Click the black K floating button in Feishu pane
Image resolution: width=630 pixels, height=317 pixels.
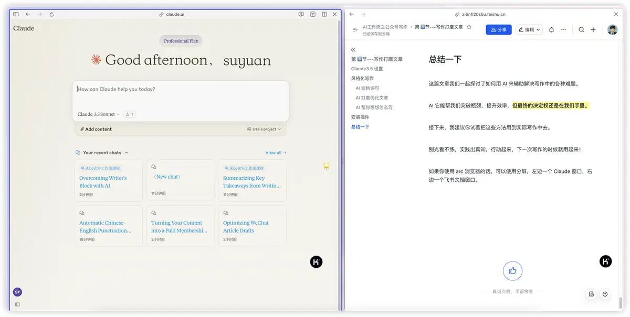(x=605, y=261)
